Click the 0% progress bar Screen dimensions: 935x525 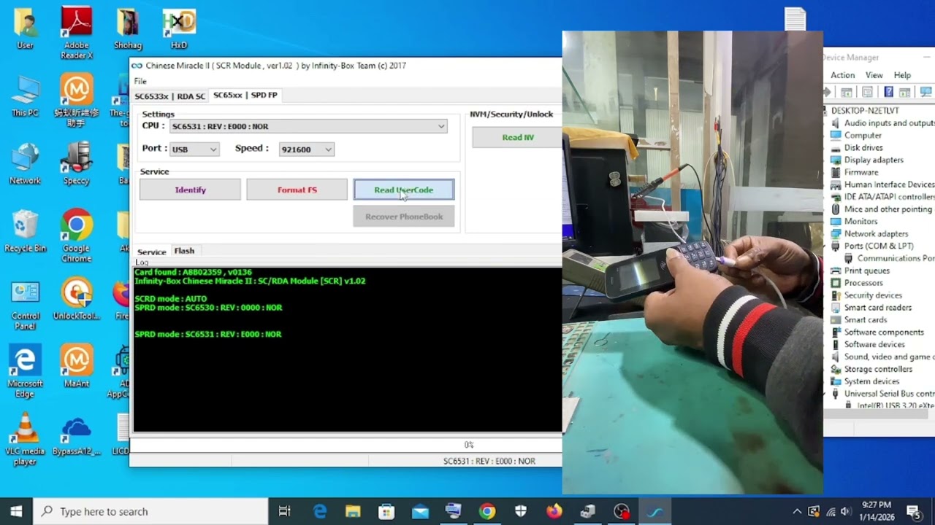[x=347, y=445]
